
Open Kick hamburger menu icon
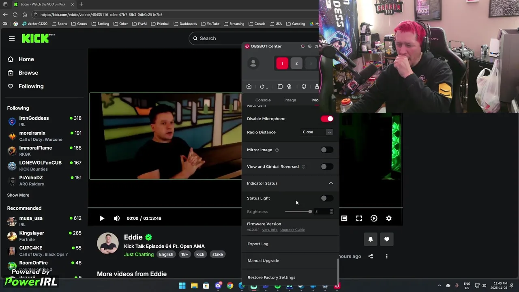point(12,39)
